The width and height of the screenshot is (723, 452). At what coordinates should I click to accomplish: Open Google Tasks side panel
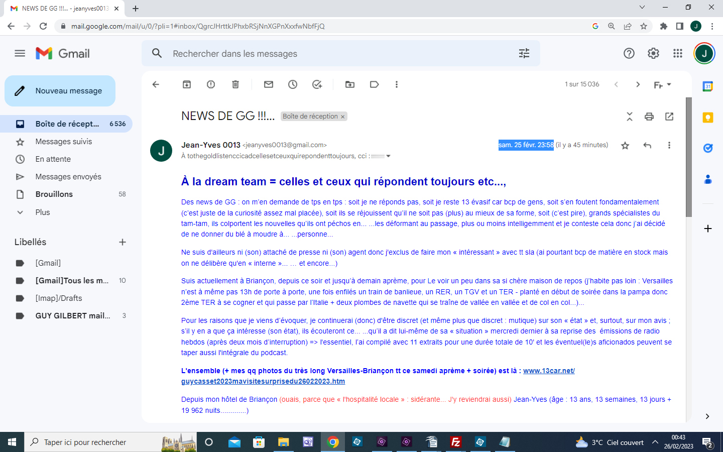708,148
